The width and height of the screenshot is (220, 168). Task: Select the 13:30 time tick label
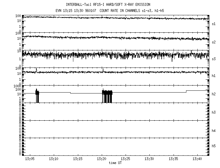[x=149, y=159]
